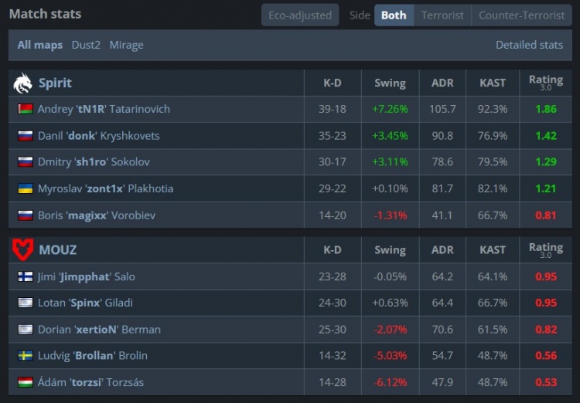Click the MOUZ heart team logo
Viewport: 580px width, 403px height.
coord(23,249)
